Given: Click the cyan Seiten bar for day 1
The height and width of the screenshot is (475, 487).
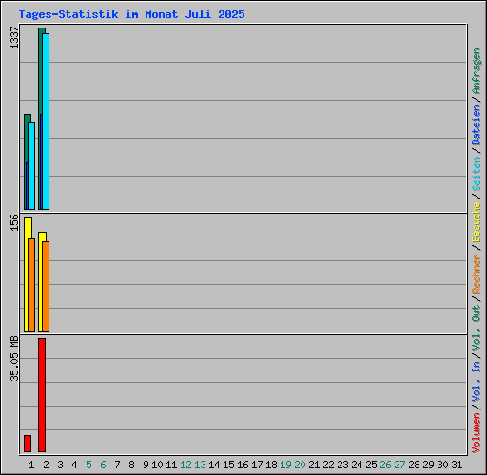Looking at the screenshot, I should pyautogui.click(x=31, y=165).
